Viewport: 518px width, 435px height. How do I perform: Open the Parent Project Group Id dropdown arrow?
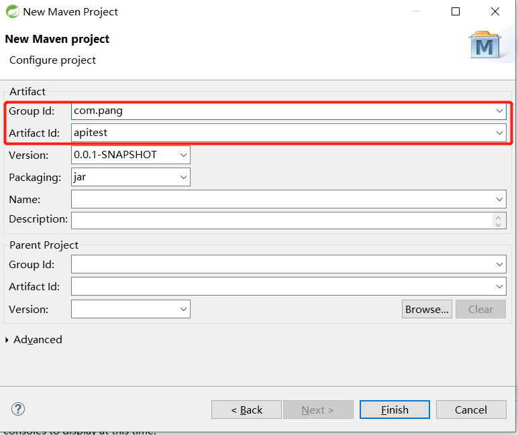coord(499,264)
